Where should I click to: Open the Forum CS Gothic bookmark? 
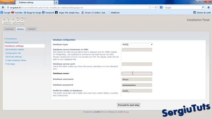[94, 13]
